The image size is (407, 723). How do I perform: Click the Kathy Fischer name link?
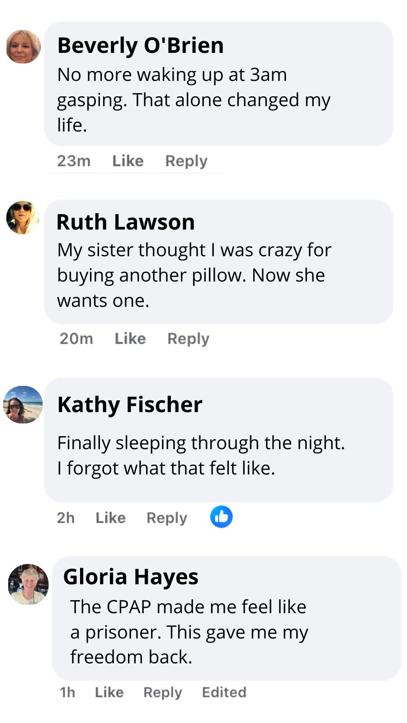tap(130, 404)
